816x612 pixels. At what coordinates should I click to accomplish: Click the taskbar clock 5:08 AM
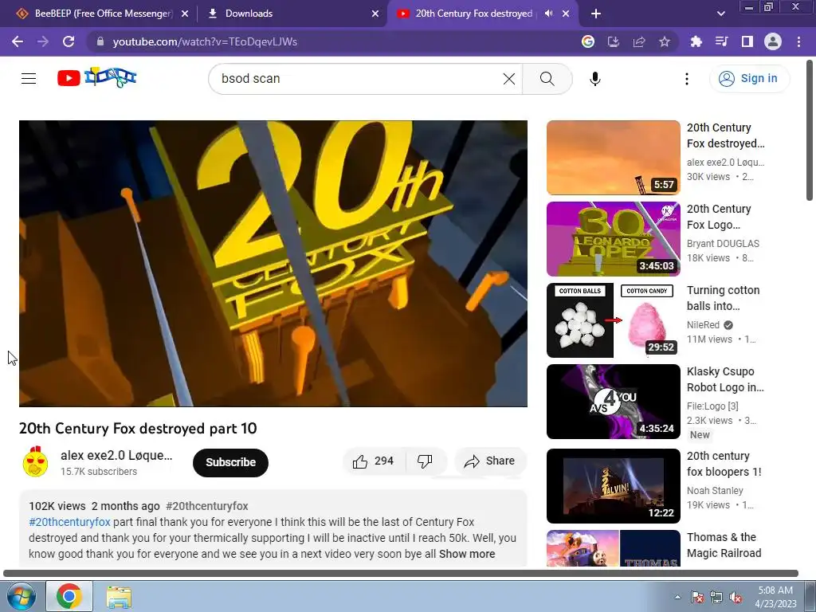pos(775,597)
